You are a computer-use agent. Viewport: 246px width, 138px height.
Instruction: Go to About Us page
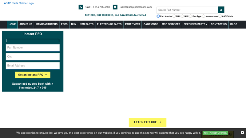pyautogui.click(x=26, y=25)
